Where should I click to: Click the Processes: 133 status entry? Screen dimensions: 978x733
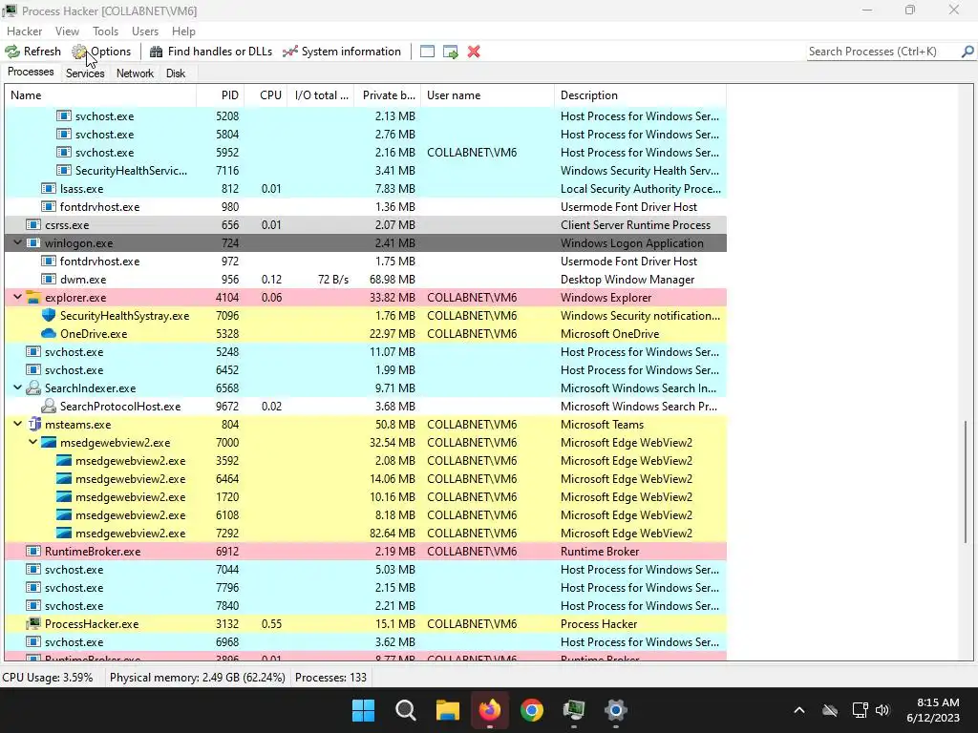click(330, 678)
